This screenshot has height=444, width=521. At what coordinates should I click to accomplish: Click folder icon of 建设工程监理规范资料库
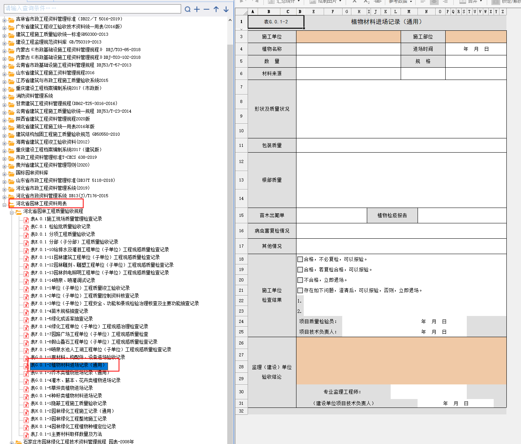tap(12, 43)
